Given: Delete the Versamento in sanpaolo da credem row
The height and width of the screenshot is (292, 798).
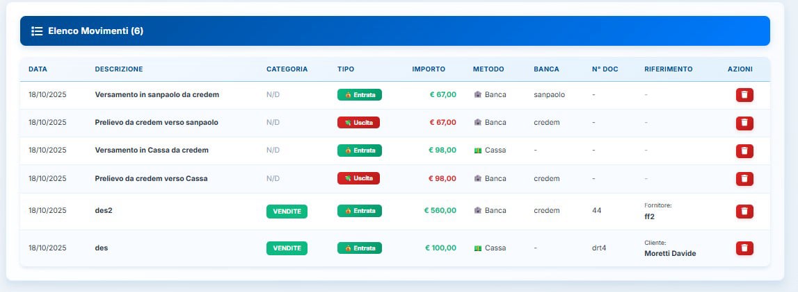Looking at the screenshot, I should click(744, 95).
